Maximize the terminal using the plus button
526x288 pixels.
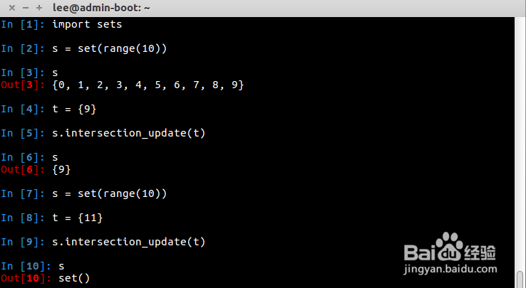click(39, 8)
